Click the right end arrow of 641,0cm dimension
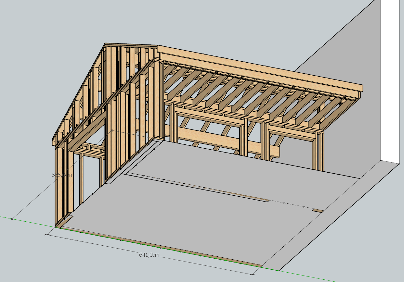Screen dimensions: 404x282 [252, 274]
